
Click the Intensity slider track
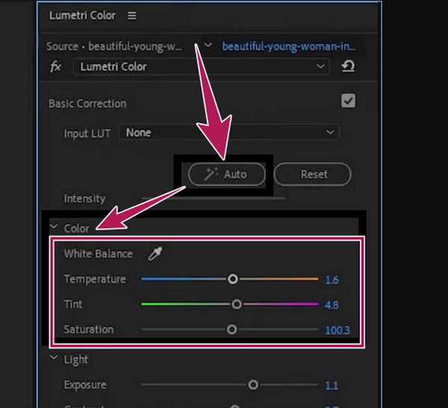tap(214, 198)
